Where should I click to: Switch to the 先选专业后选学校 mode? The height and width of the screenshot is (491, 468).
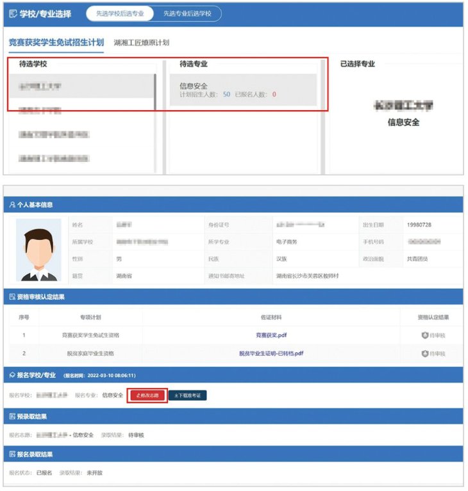[187, 14]
